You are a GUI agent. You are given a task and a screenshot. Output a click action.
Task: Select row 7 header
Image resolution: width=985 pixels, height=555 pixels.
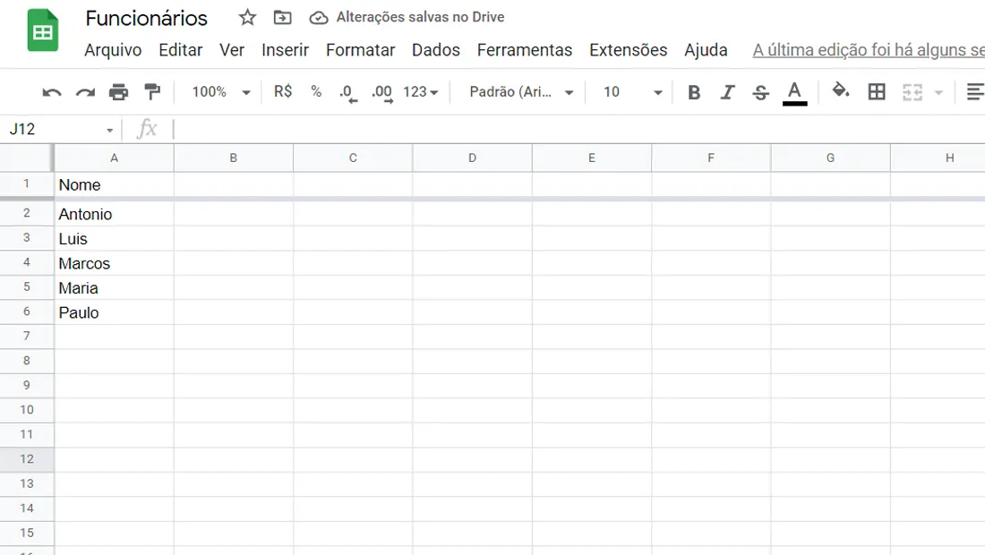click(26, 336)
